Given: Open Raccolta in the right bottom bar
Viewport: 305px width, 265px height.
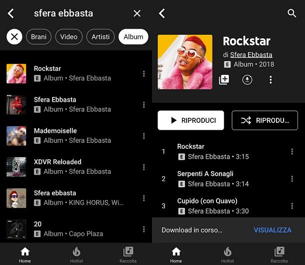Looking at the screenshot, I should [x=279, y=255].
